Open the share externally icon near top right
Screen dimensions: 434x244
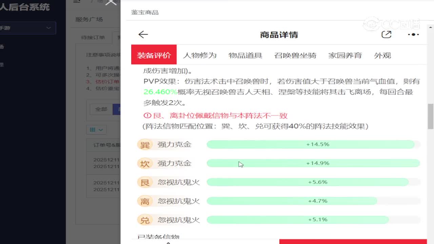(386, 34)
